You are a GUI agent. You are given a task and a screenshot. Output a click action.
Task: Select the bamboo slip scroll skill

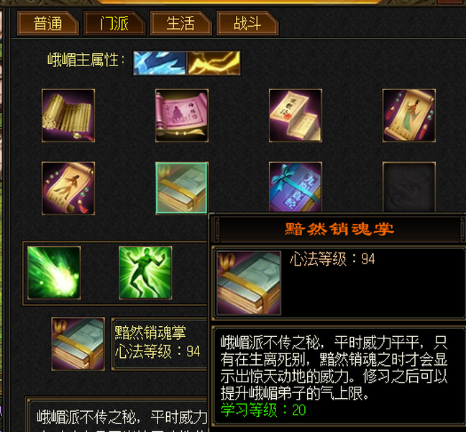(x=68, y=115)
